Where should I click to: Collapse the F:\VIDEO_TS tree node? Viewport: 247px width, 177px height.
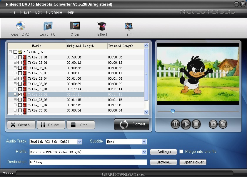click(x=10, y=52)
